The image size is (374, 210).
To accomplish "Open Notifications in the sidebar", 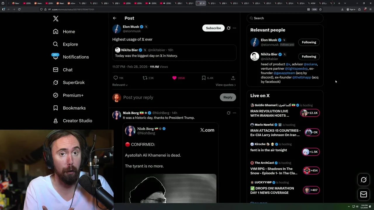I will [71, 57].
